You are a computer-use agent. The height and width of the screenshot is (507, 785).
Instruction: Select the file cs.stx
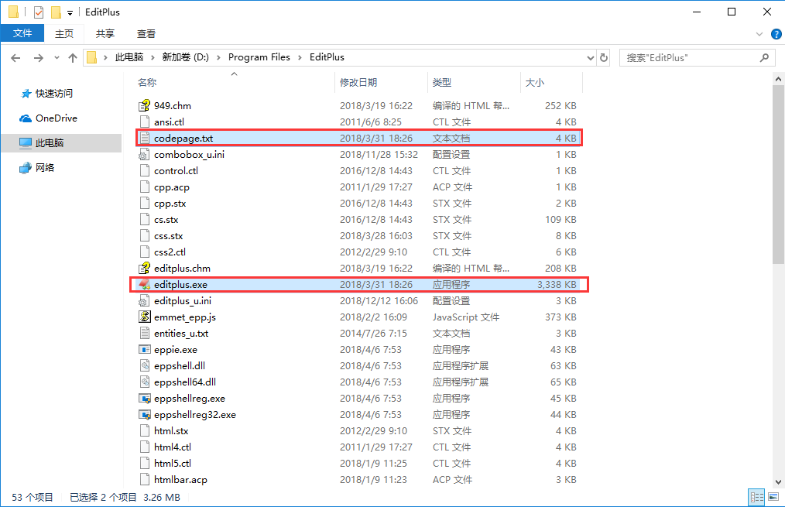(x=358, y=220)
